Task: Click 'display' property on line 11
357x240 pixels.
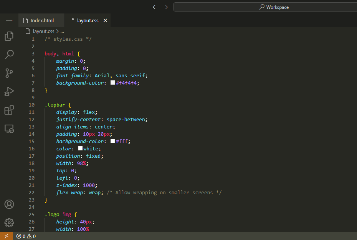Action: (x=66, y=112)
